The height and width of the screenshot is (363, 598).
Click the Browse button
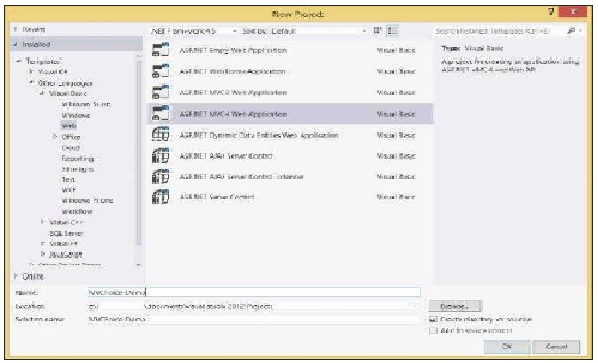455,306
